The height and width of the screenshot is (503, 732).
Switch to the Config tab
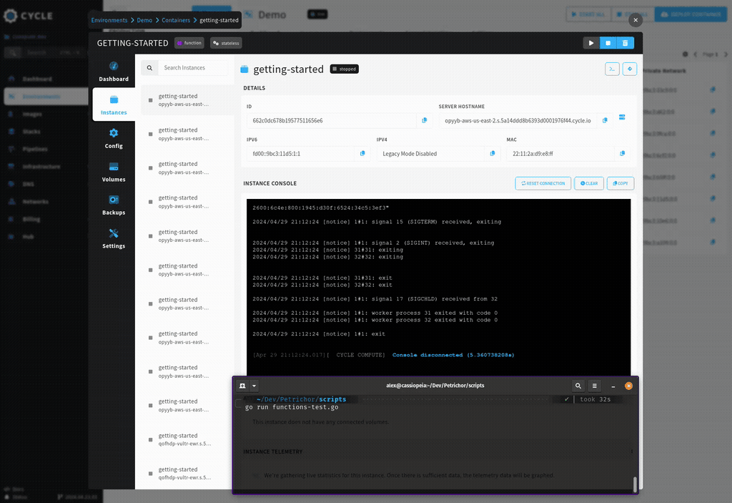coord(114,139)
